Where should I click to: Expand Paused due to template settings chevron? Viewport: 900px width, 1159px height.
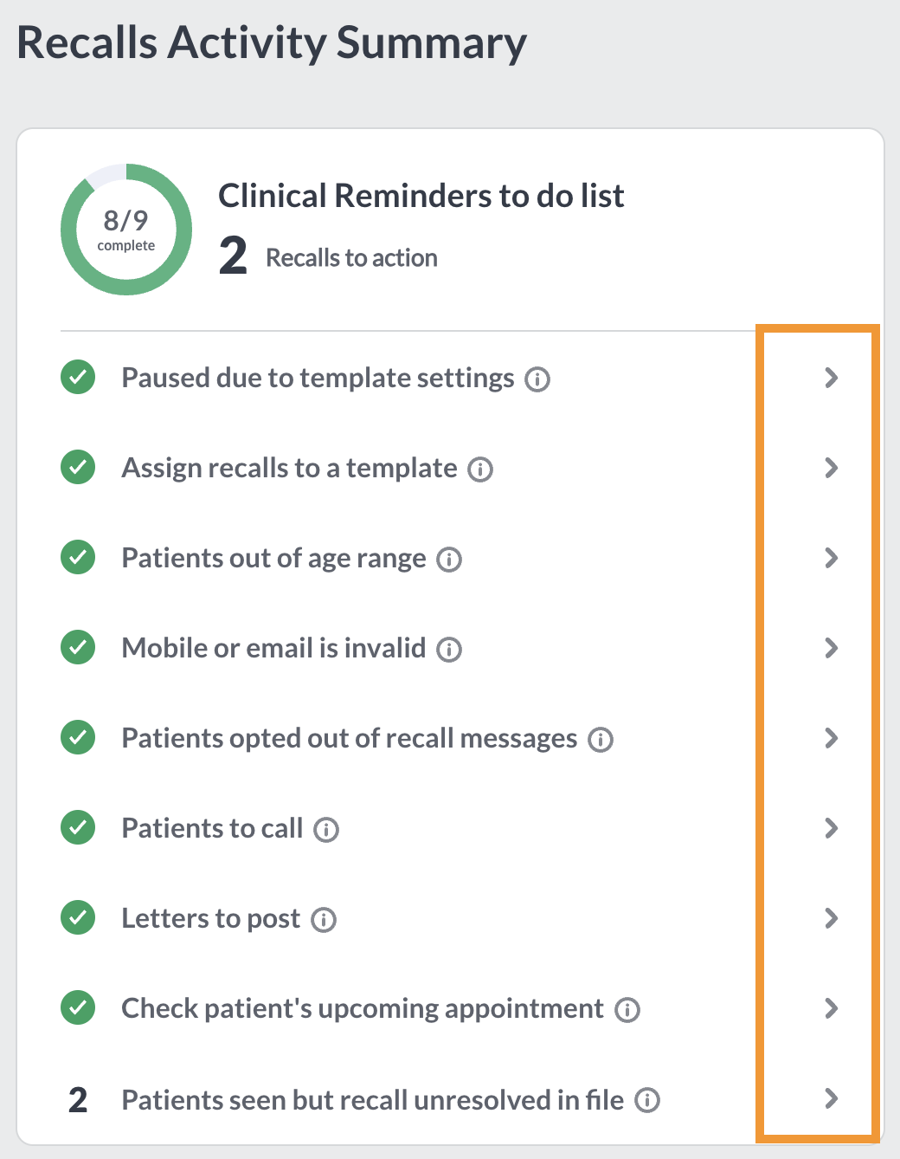[831, 378]
